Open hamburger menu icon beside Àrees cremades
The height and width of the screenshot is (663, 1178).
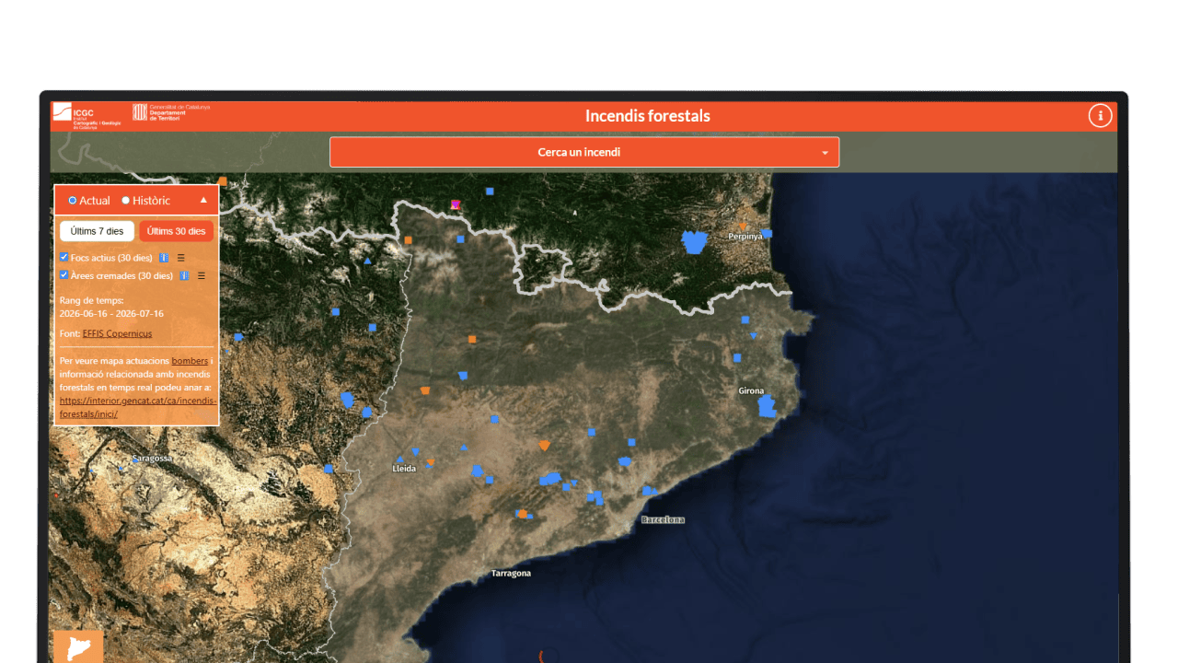(202, 275)
